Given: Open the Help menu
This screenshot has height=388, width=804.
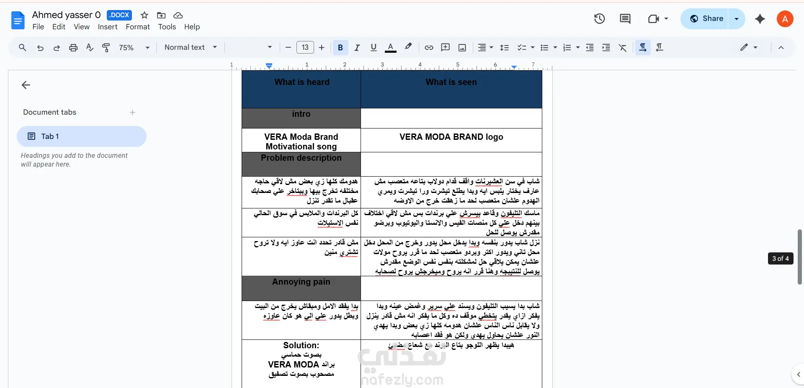Looking at the screenshot, I should pyautogui.click(x=192, y=27).
